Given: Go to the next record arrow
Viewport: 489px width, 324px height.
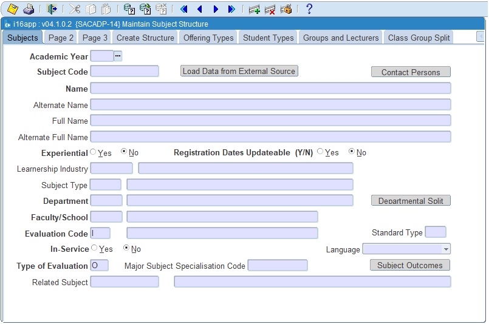Looking at the screenshot, I should click(216, 9).
